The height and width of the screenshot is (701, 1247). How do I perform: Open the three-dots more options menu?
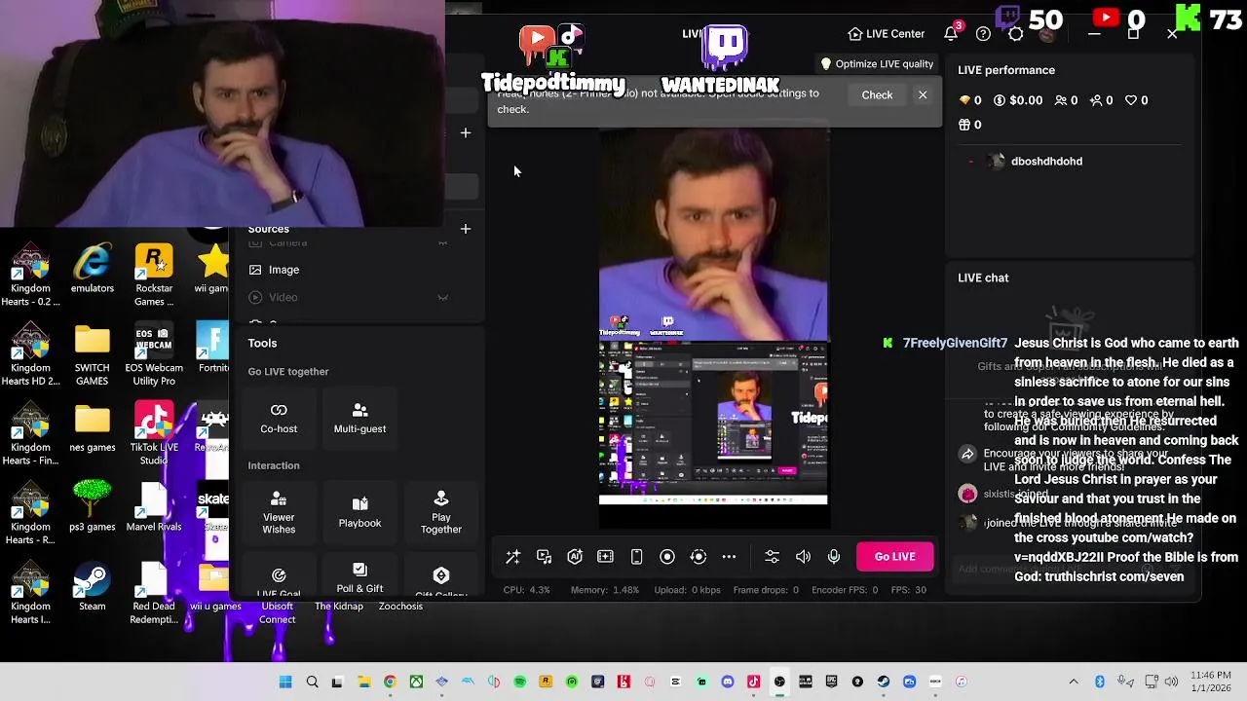pyautogui.click(x=729, y=557)
